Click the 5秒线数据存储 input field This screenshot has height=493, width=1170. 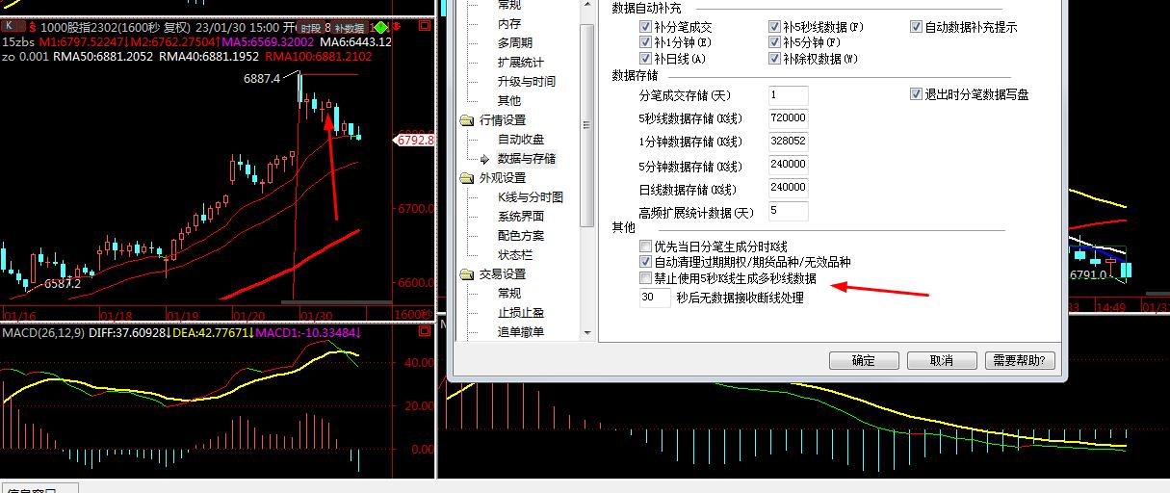[x=788, y=118]
